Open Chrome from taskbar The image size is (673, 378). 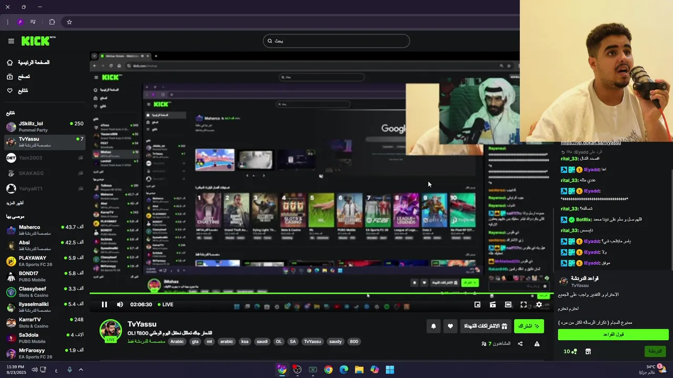328,370
